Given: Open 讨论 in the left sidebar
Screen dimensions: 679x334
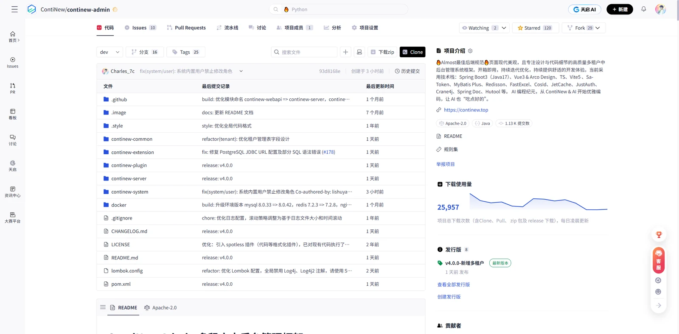Looking at the screenshot, I should pyautogui.click(x=13, y=140).
